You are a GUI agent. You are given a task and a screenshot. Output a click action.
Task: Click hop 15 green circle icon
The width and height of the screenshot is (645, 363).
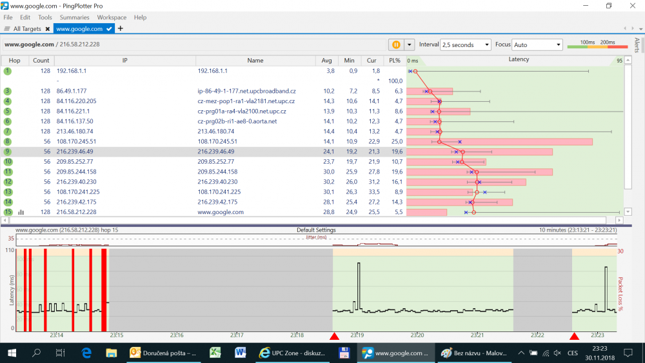7,211
